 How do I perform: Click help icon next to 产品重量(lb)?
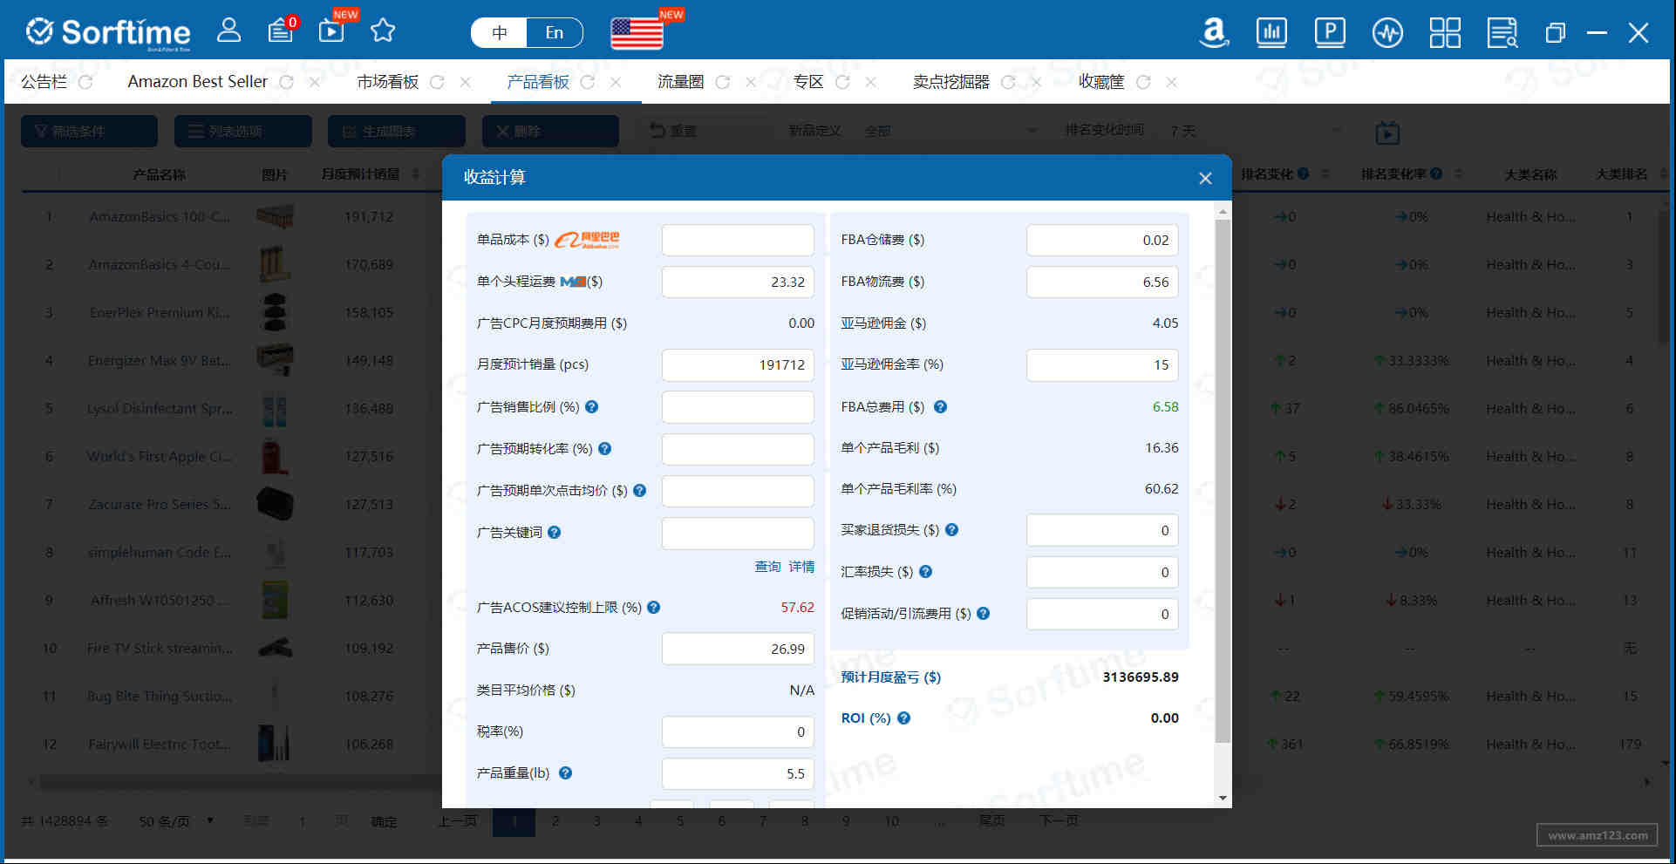pos(565,772)
